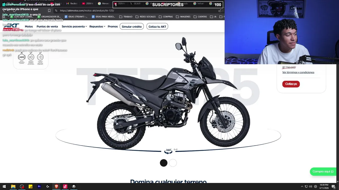339x190 pixels.
Task: Open the spider-shaped taskbar app icon
Action: pos(74,186)
